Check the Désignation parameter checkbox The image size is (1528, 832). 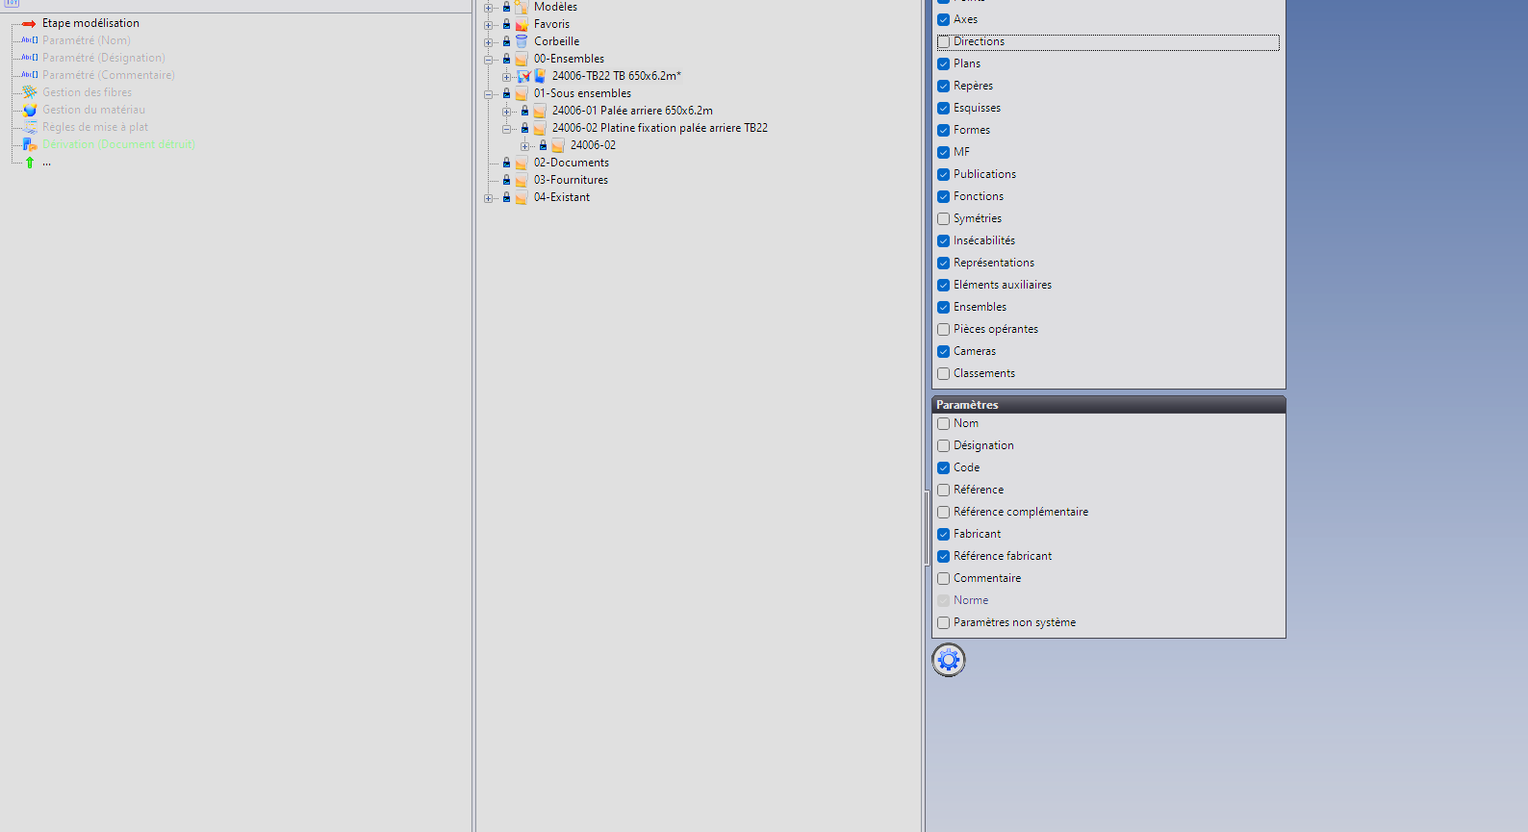point(944,446)
